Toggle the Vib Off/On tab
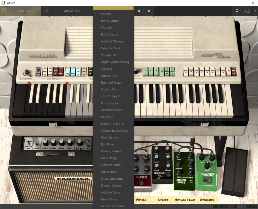 [x=78, y=72]
